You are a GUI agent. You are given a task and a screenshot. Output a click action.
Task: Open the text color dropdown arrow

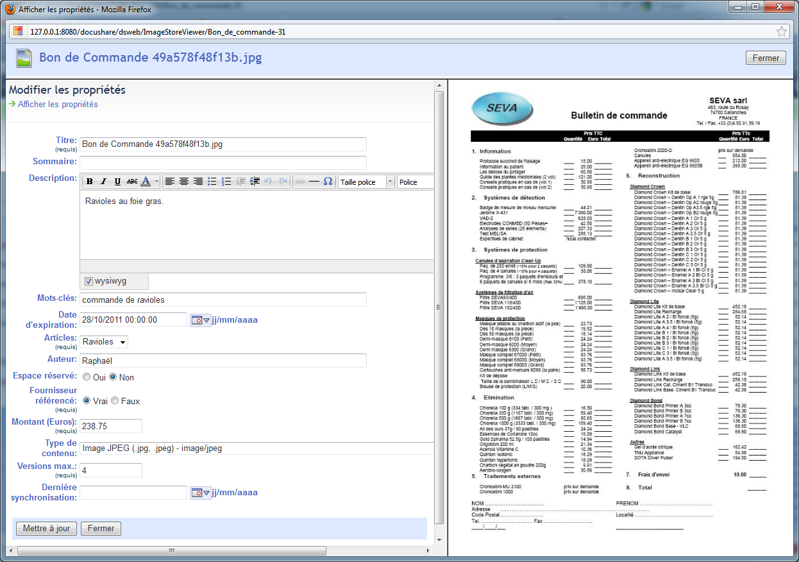coord(155,182)
